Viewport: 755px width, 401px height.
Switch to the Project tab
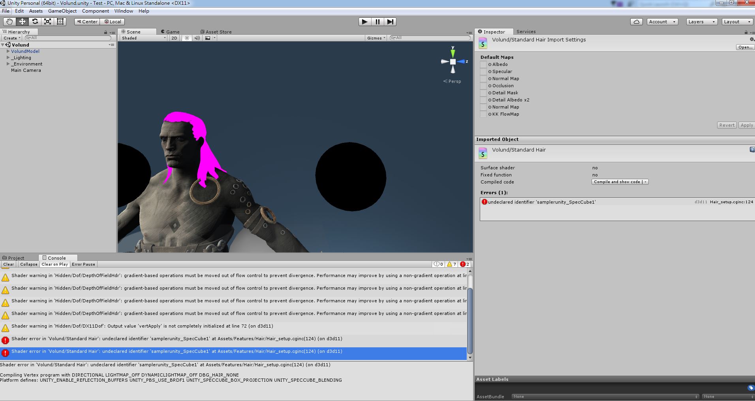[x=13, y=258]
